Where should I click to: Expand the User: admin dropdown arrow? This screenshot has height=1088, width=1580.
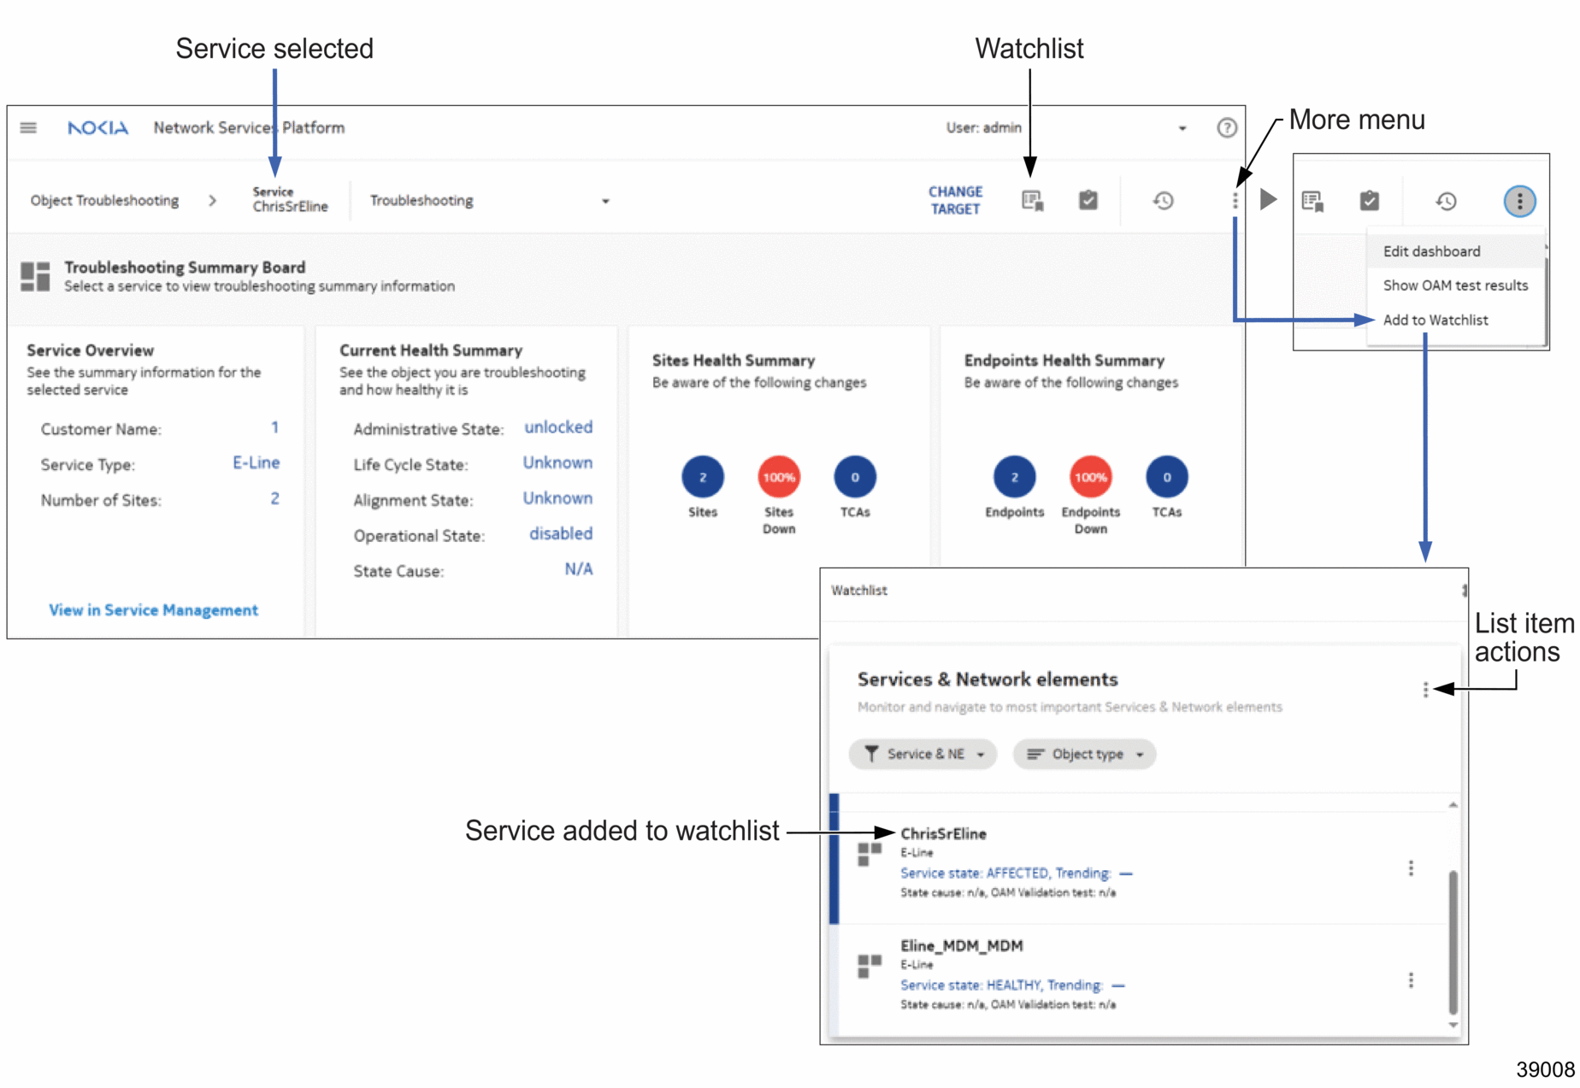click(1182, 128)
